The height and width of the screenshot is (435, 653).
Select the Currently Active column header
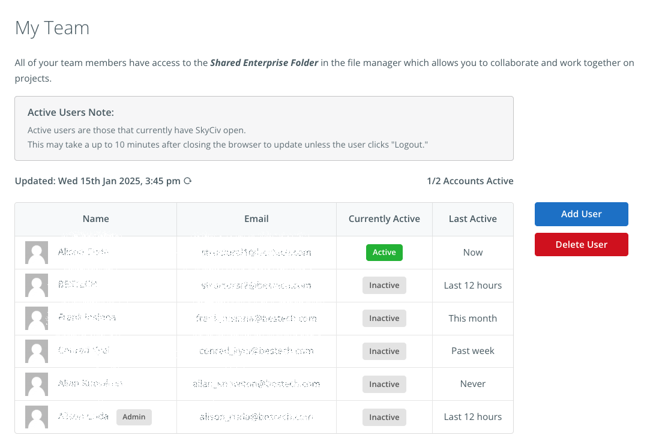click(x=384, y=219)
